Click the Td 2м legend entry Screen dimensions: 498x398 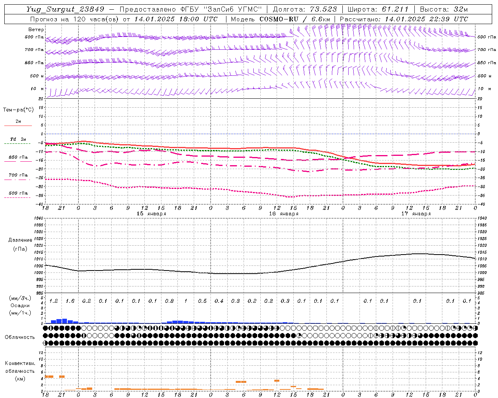click(18, 139)
